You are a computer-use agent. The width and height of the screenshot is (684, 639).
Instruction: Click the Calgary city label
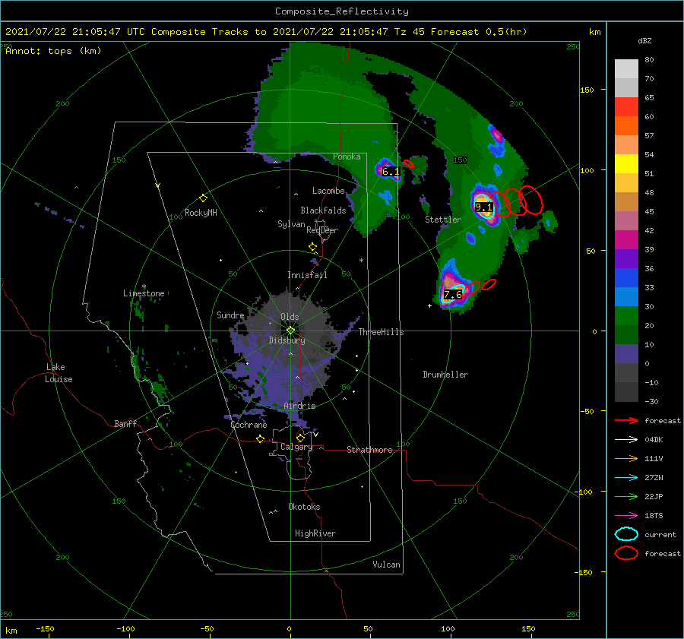[296, 447]
